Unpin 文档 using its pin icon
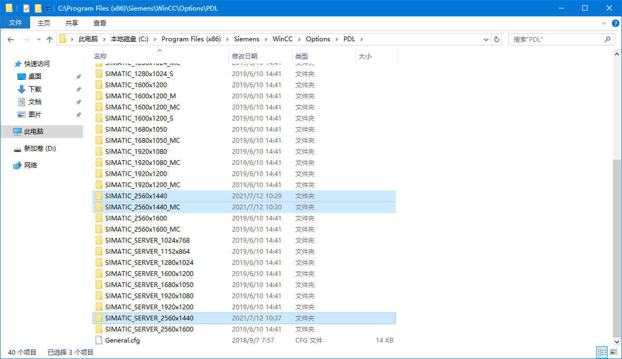Viewport: 622px width, 359px height. coord(79,102)
